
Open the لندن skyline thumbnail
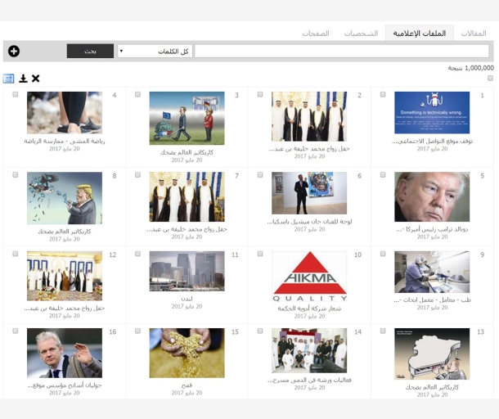click(187, 271)
